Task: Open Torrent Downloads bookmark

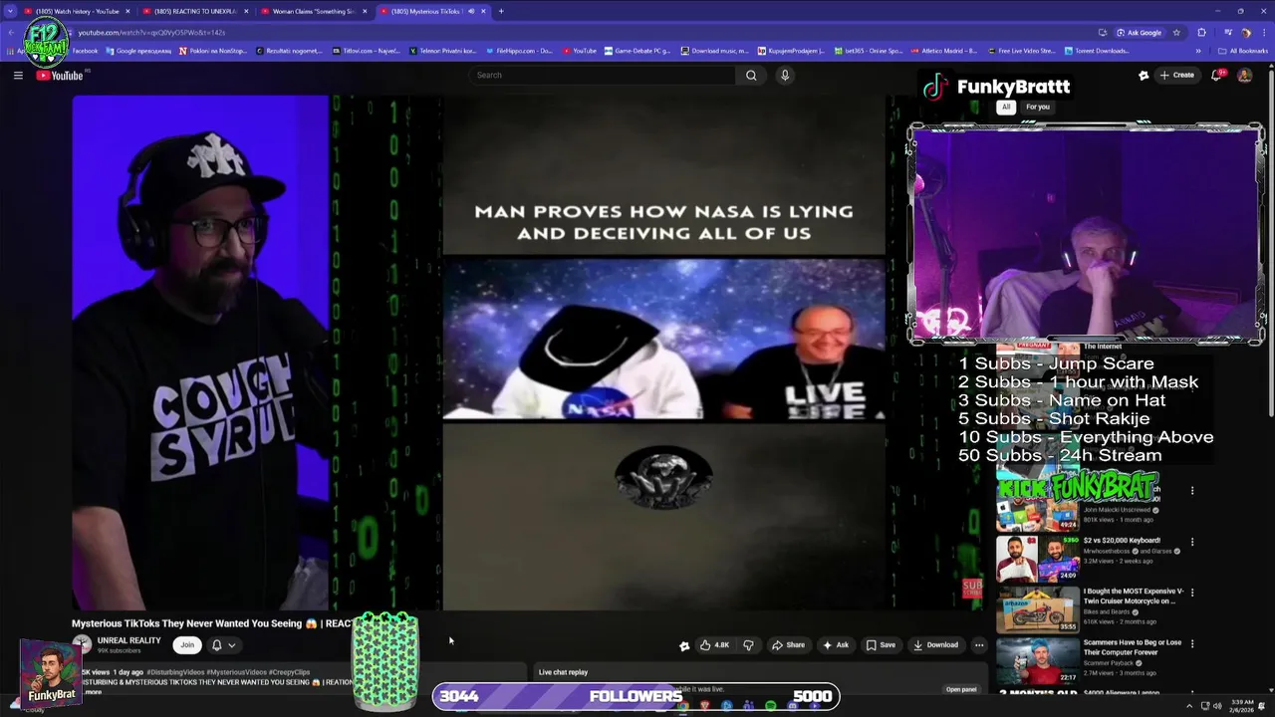Action: click(x=1097, y=51)
